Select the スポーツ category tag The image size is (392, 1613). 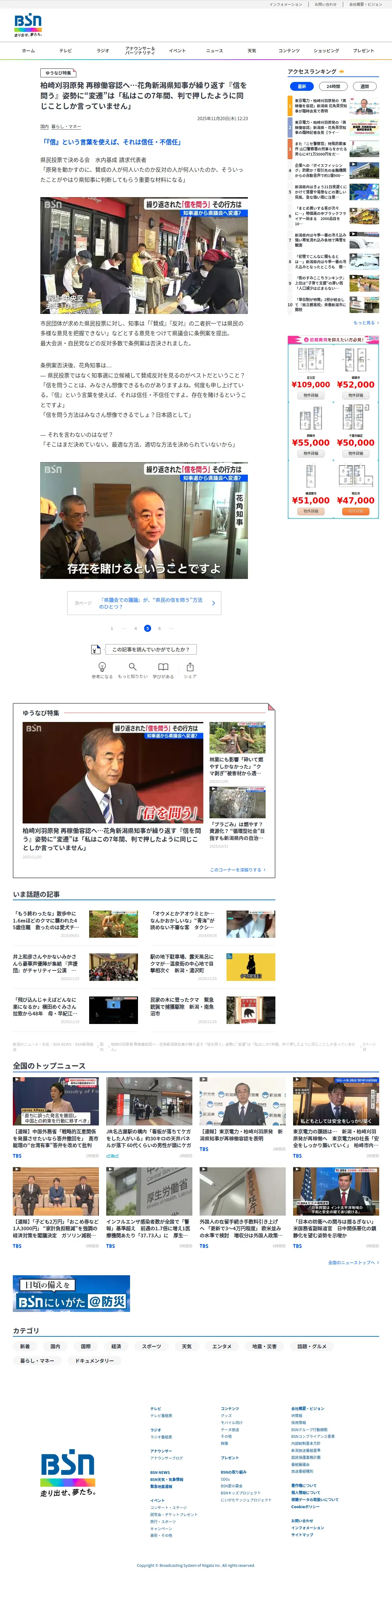tap(151, 1346)
